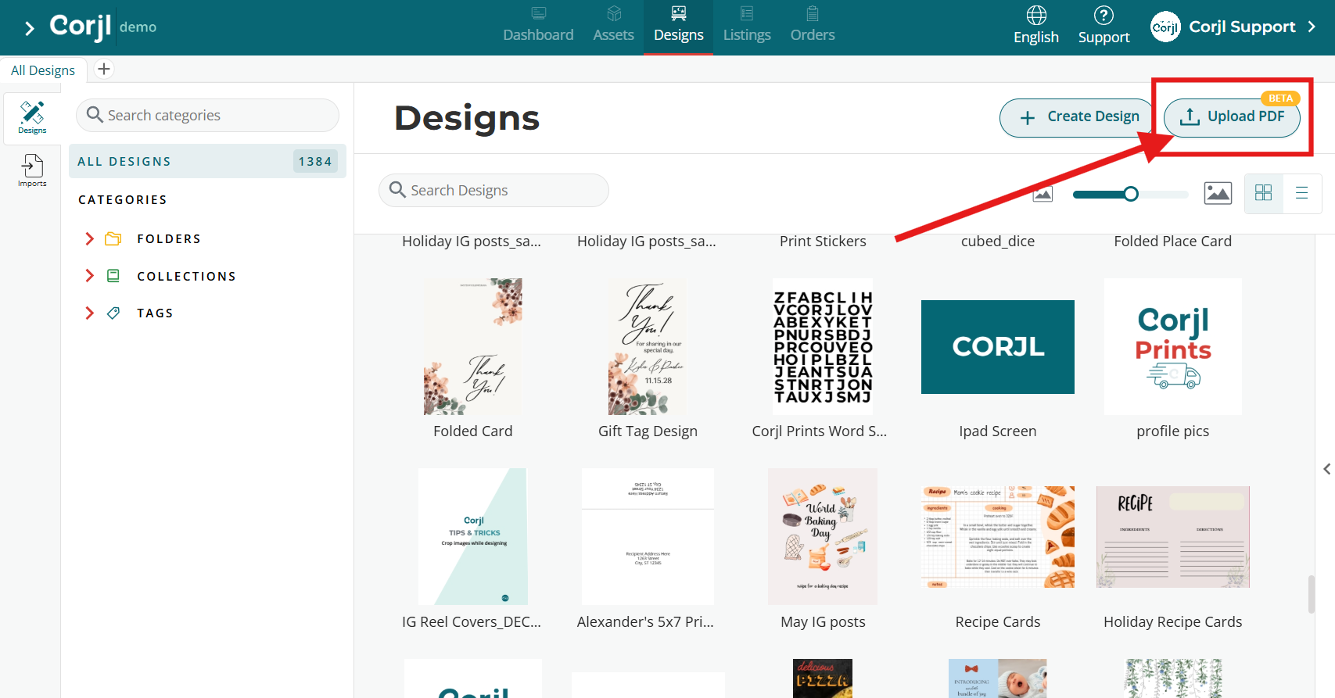Image resolution: width=1335 pixels, height=698 pixels.
Task: Click the large thumbnail size icon
Action: [x=1218, y=193]
